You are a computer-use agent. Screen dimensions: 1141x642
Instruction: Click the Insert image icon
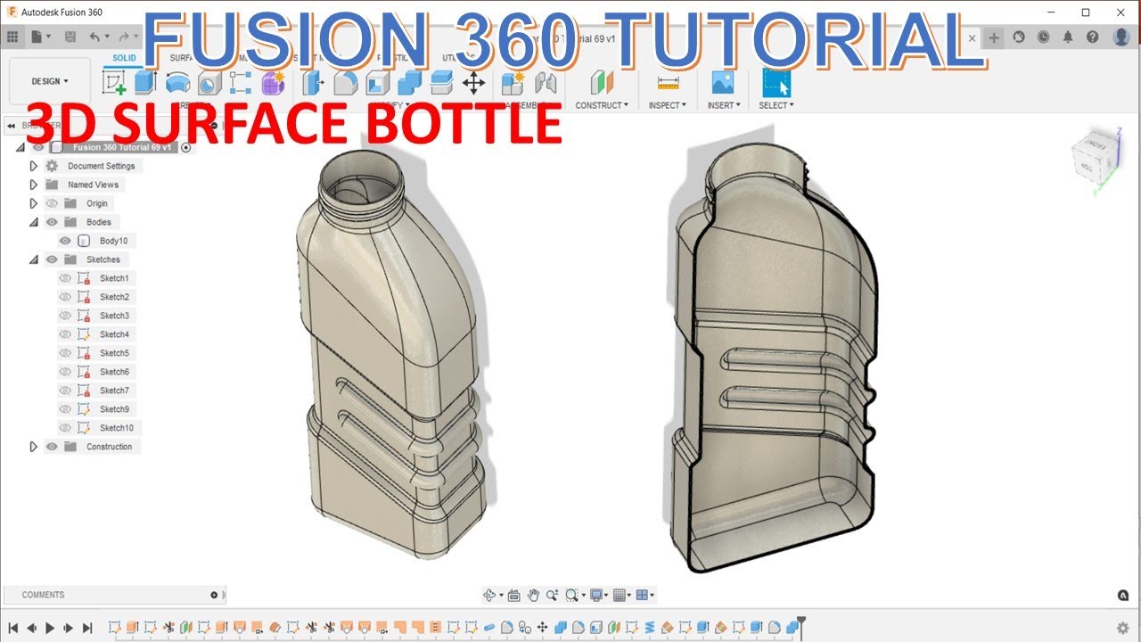[x=722, y=83]
